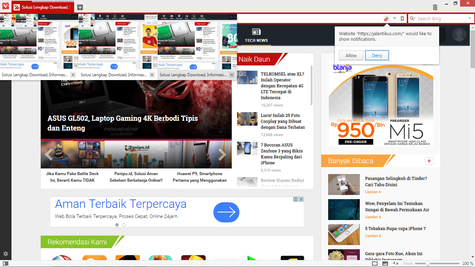Open search engine selector magnifier dropdown

(x=413, y=18)
